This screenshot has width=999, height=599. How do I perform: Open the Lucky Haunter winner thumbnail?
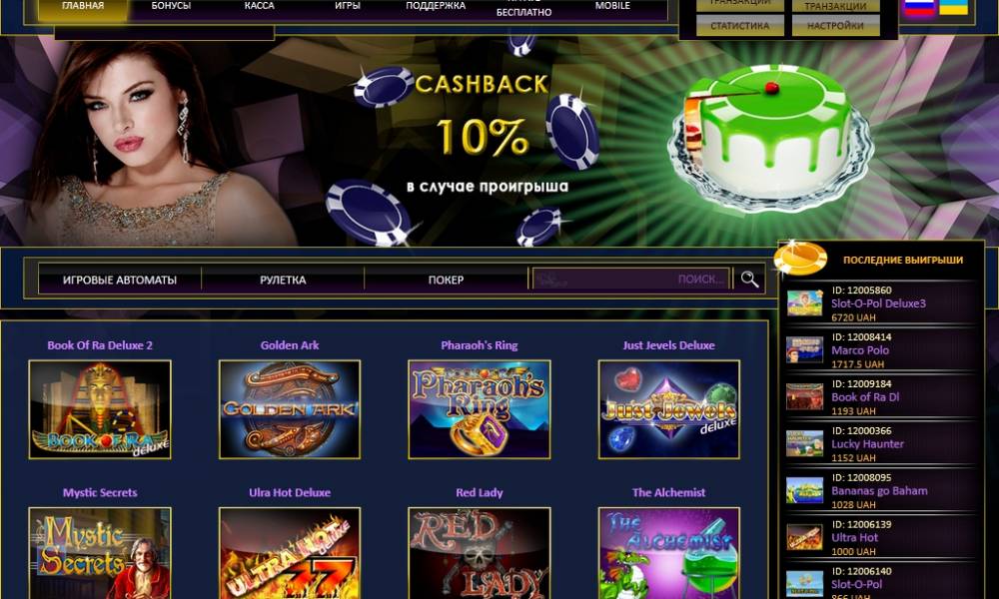[804, 443]
